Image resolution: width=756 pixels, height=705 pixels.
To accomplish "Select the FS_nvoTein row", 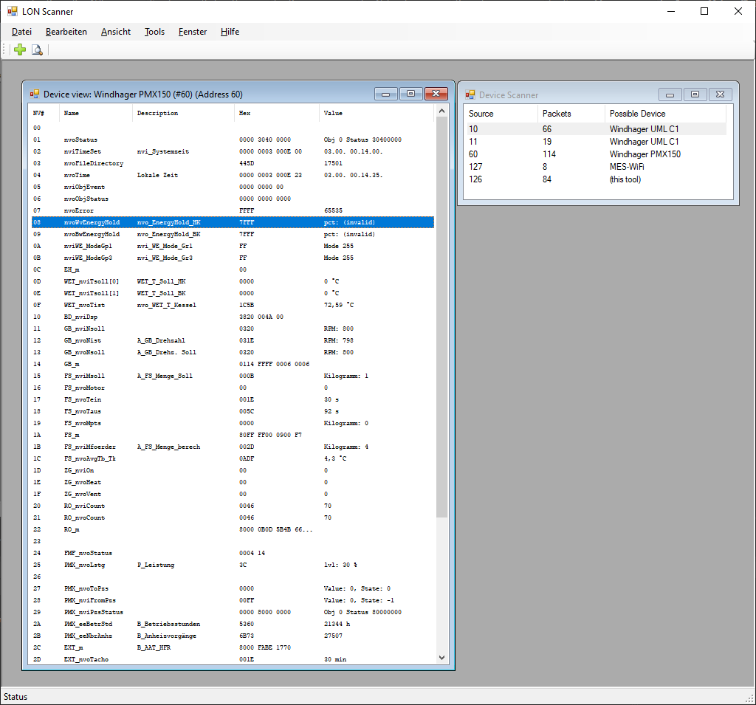I will click(x=233, y=400).
